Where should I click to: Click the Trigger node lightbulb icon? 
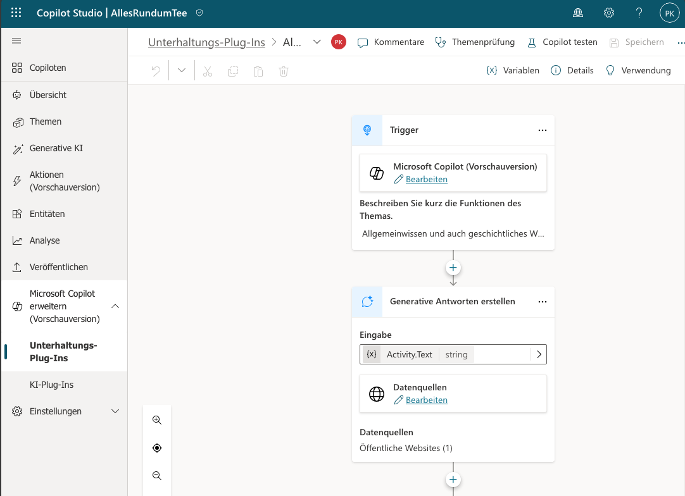pyautogui.click(x=367, y=130)
